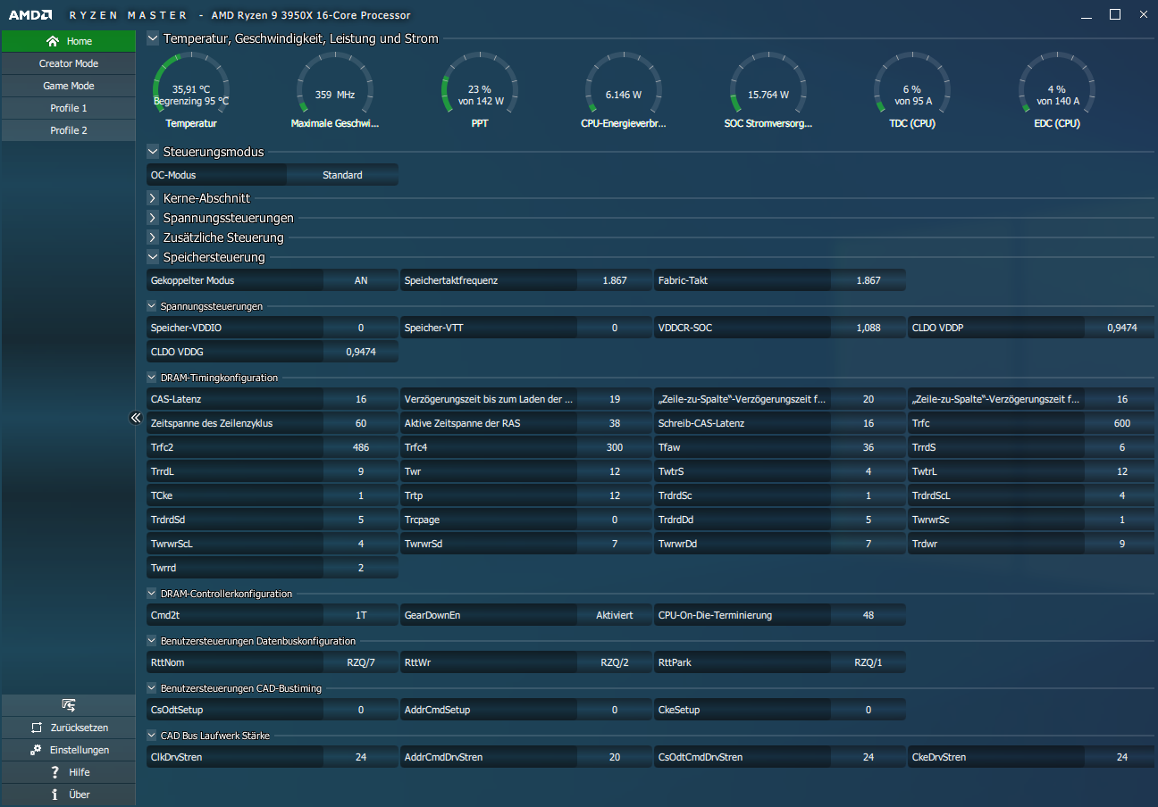Click the Hilfe button
This screenshot has width=1158, height=807.
click(69, 772)
